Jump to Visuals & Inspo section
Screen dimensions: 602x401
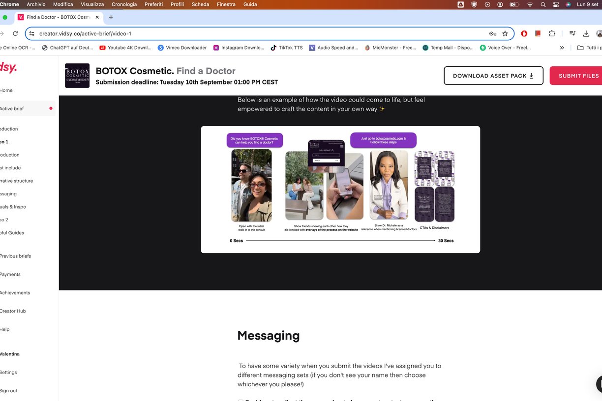tap(13, 207)
